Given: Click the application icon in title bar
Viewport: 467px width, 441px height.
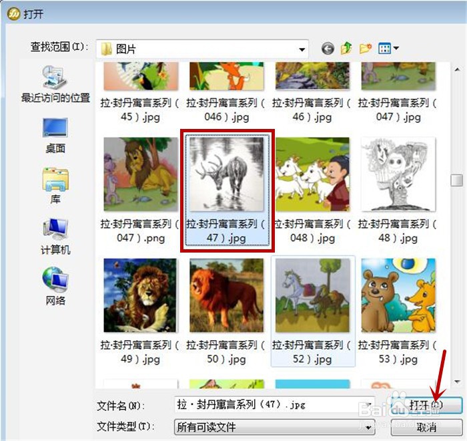Looking at the screenshot, I should (x=14, y=13).
